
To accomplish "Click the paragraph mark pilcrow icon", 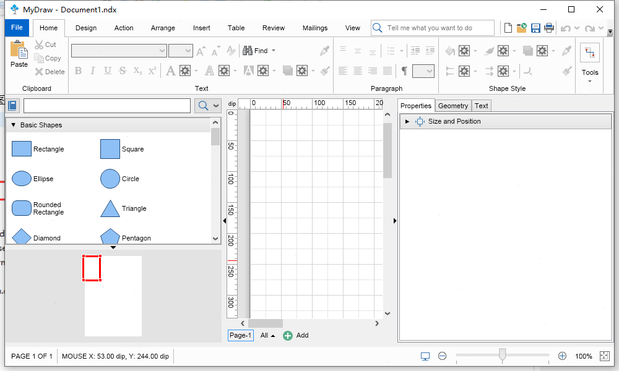I will click(404, 71).
